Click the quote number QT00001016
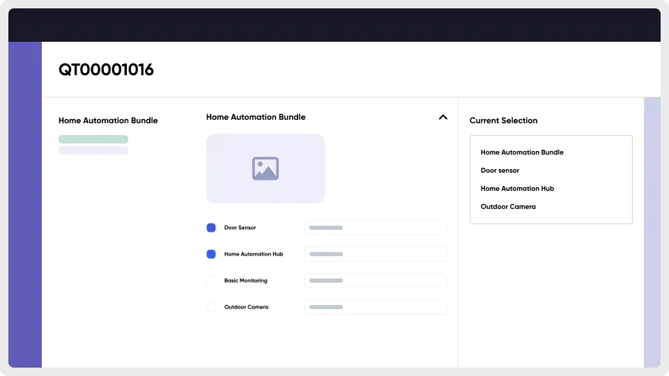 106,70
